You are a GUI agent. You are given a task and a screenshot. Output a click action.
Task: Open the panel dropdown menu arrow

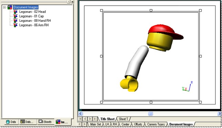[x=69, y=2]
